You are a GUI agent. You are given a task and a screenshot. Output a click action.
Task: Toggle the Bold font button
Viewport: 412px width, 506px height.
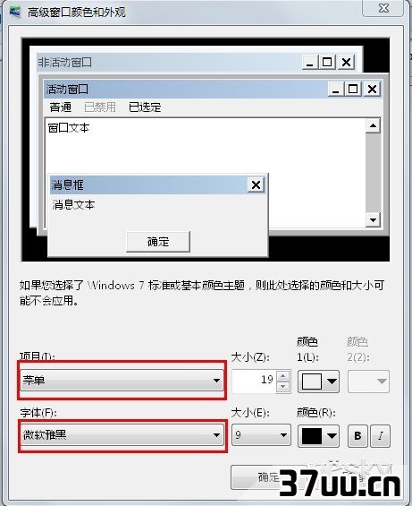pyautogui.click(x=357, y=436)
